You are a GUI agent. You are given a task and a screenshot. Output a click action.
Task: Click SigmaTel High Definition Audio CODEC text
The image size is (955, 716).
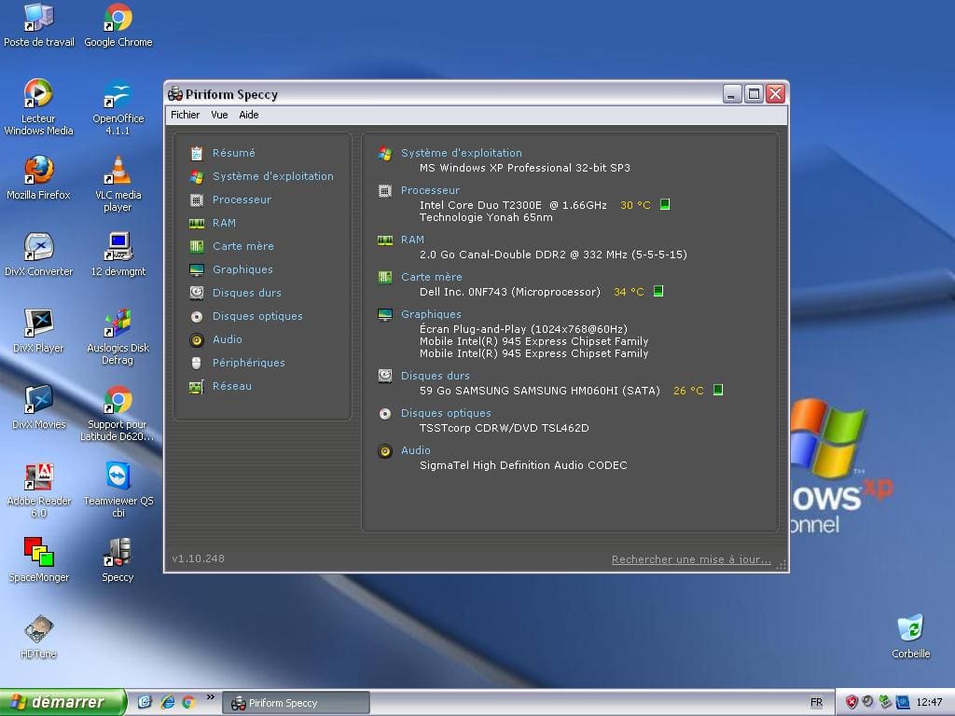(523, 465)
